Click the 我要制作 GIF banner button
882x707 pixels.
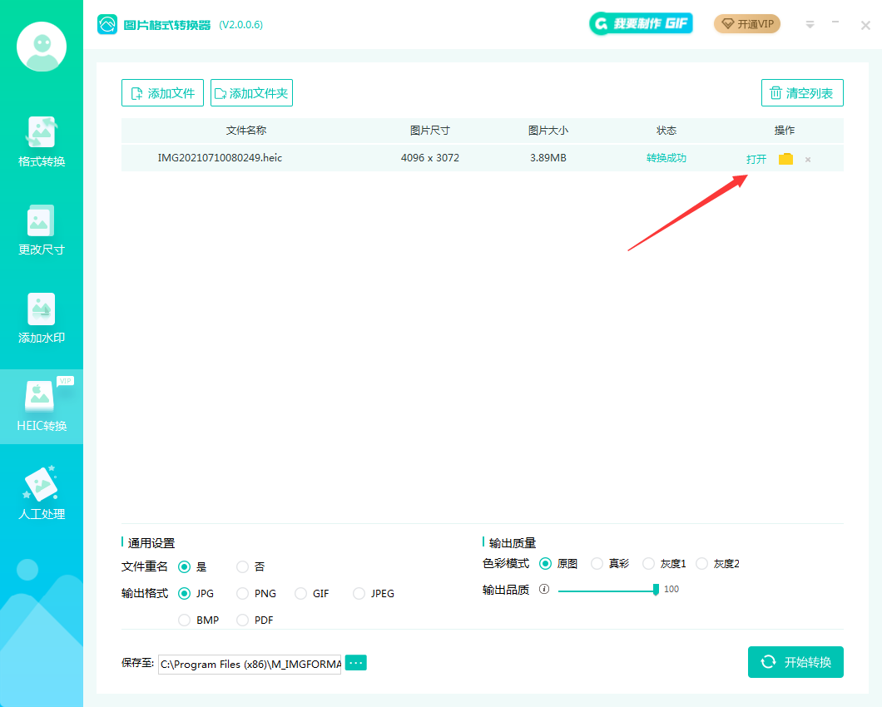tap(641, 23)
